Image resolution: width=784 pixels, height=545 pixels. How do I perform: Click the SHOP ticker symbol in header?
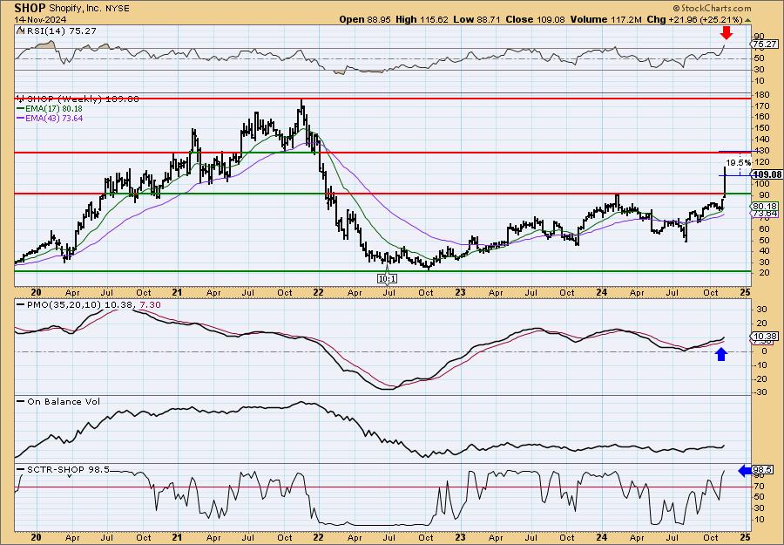[x=30, y=8]
